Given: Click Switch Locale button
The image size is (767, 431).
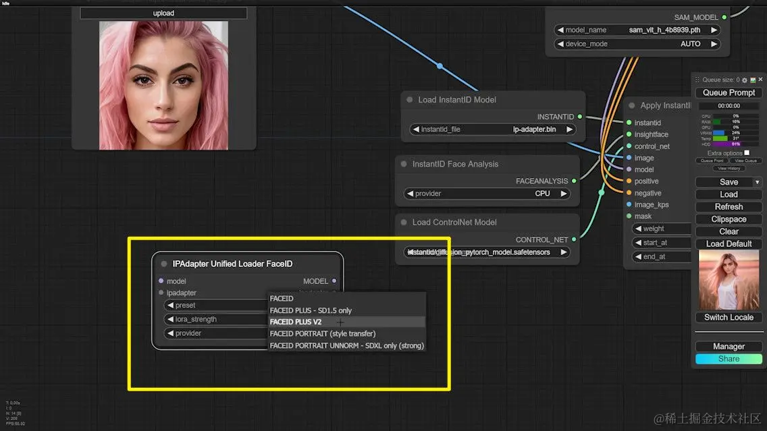Looking at the screenshot, I should click(729, 318).
